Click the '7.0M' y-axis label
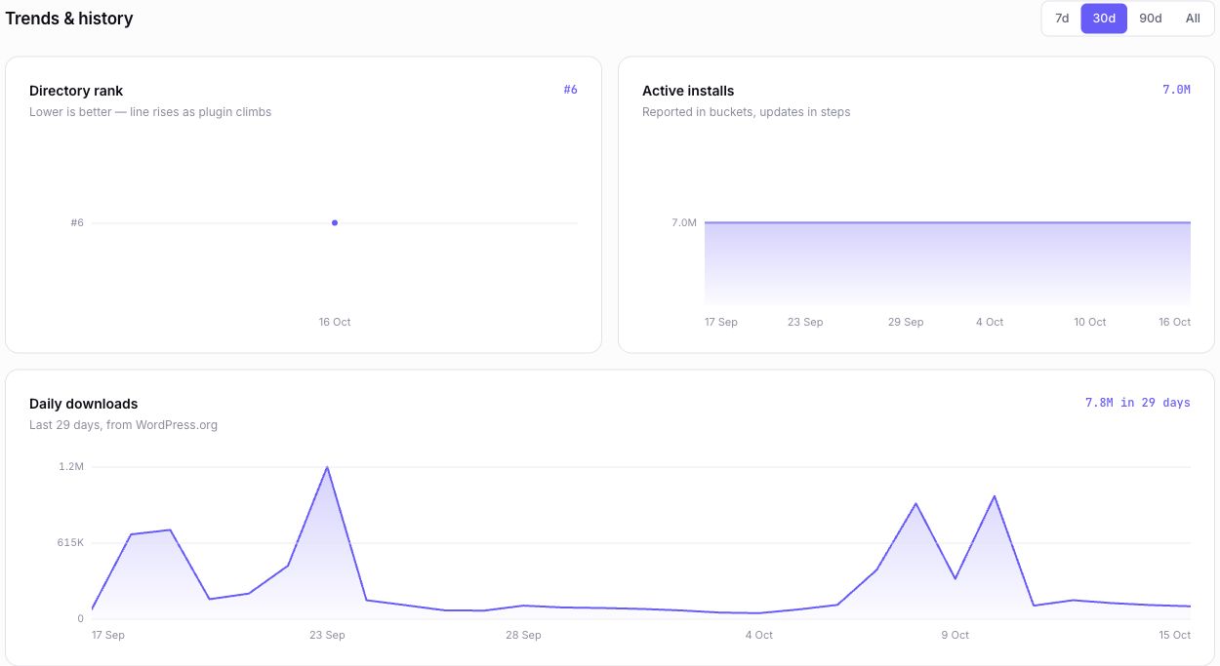This screenshot has height=666, width=1220. pos(684,223)
